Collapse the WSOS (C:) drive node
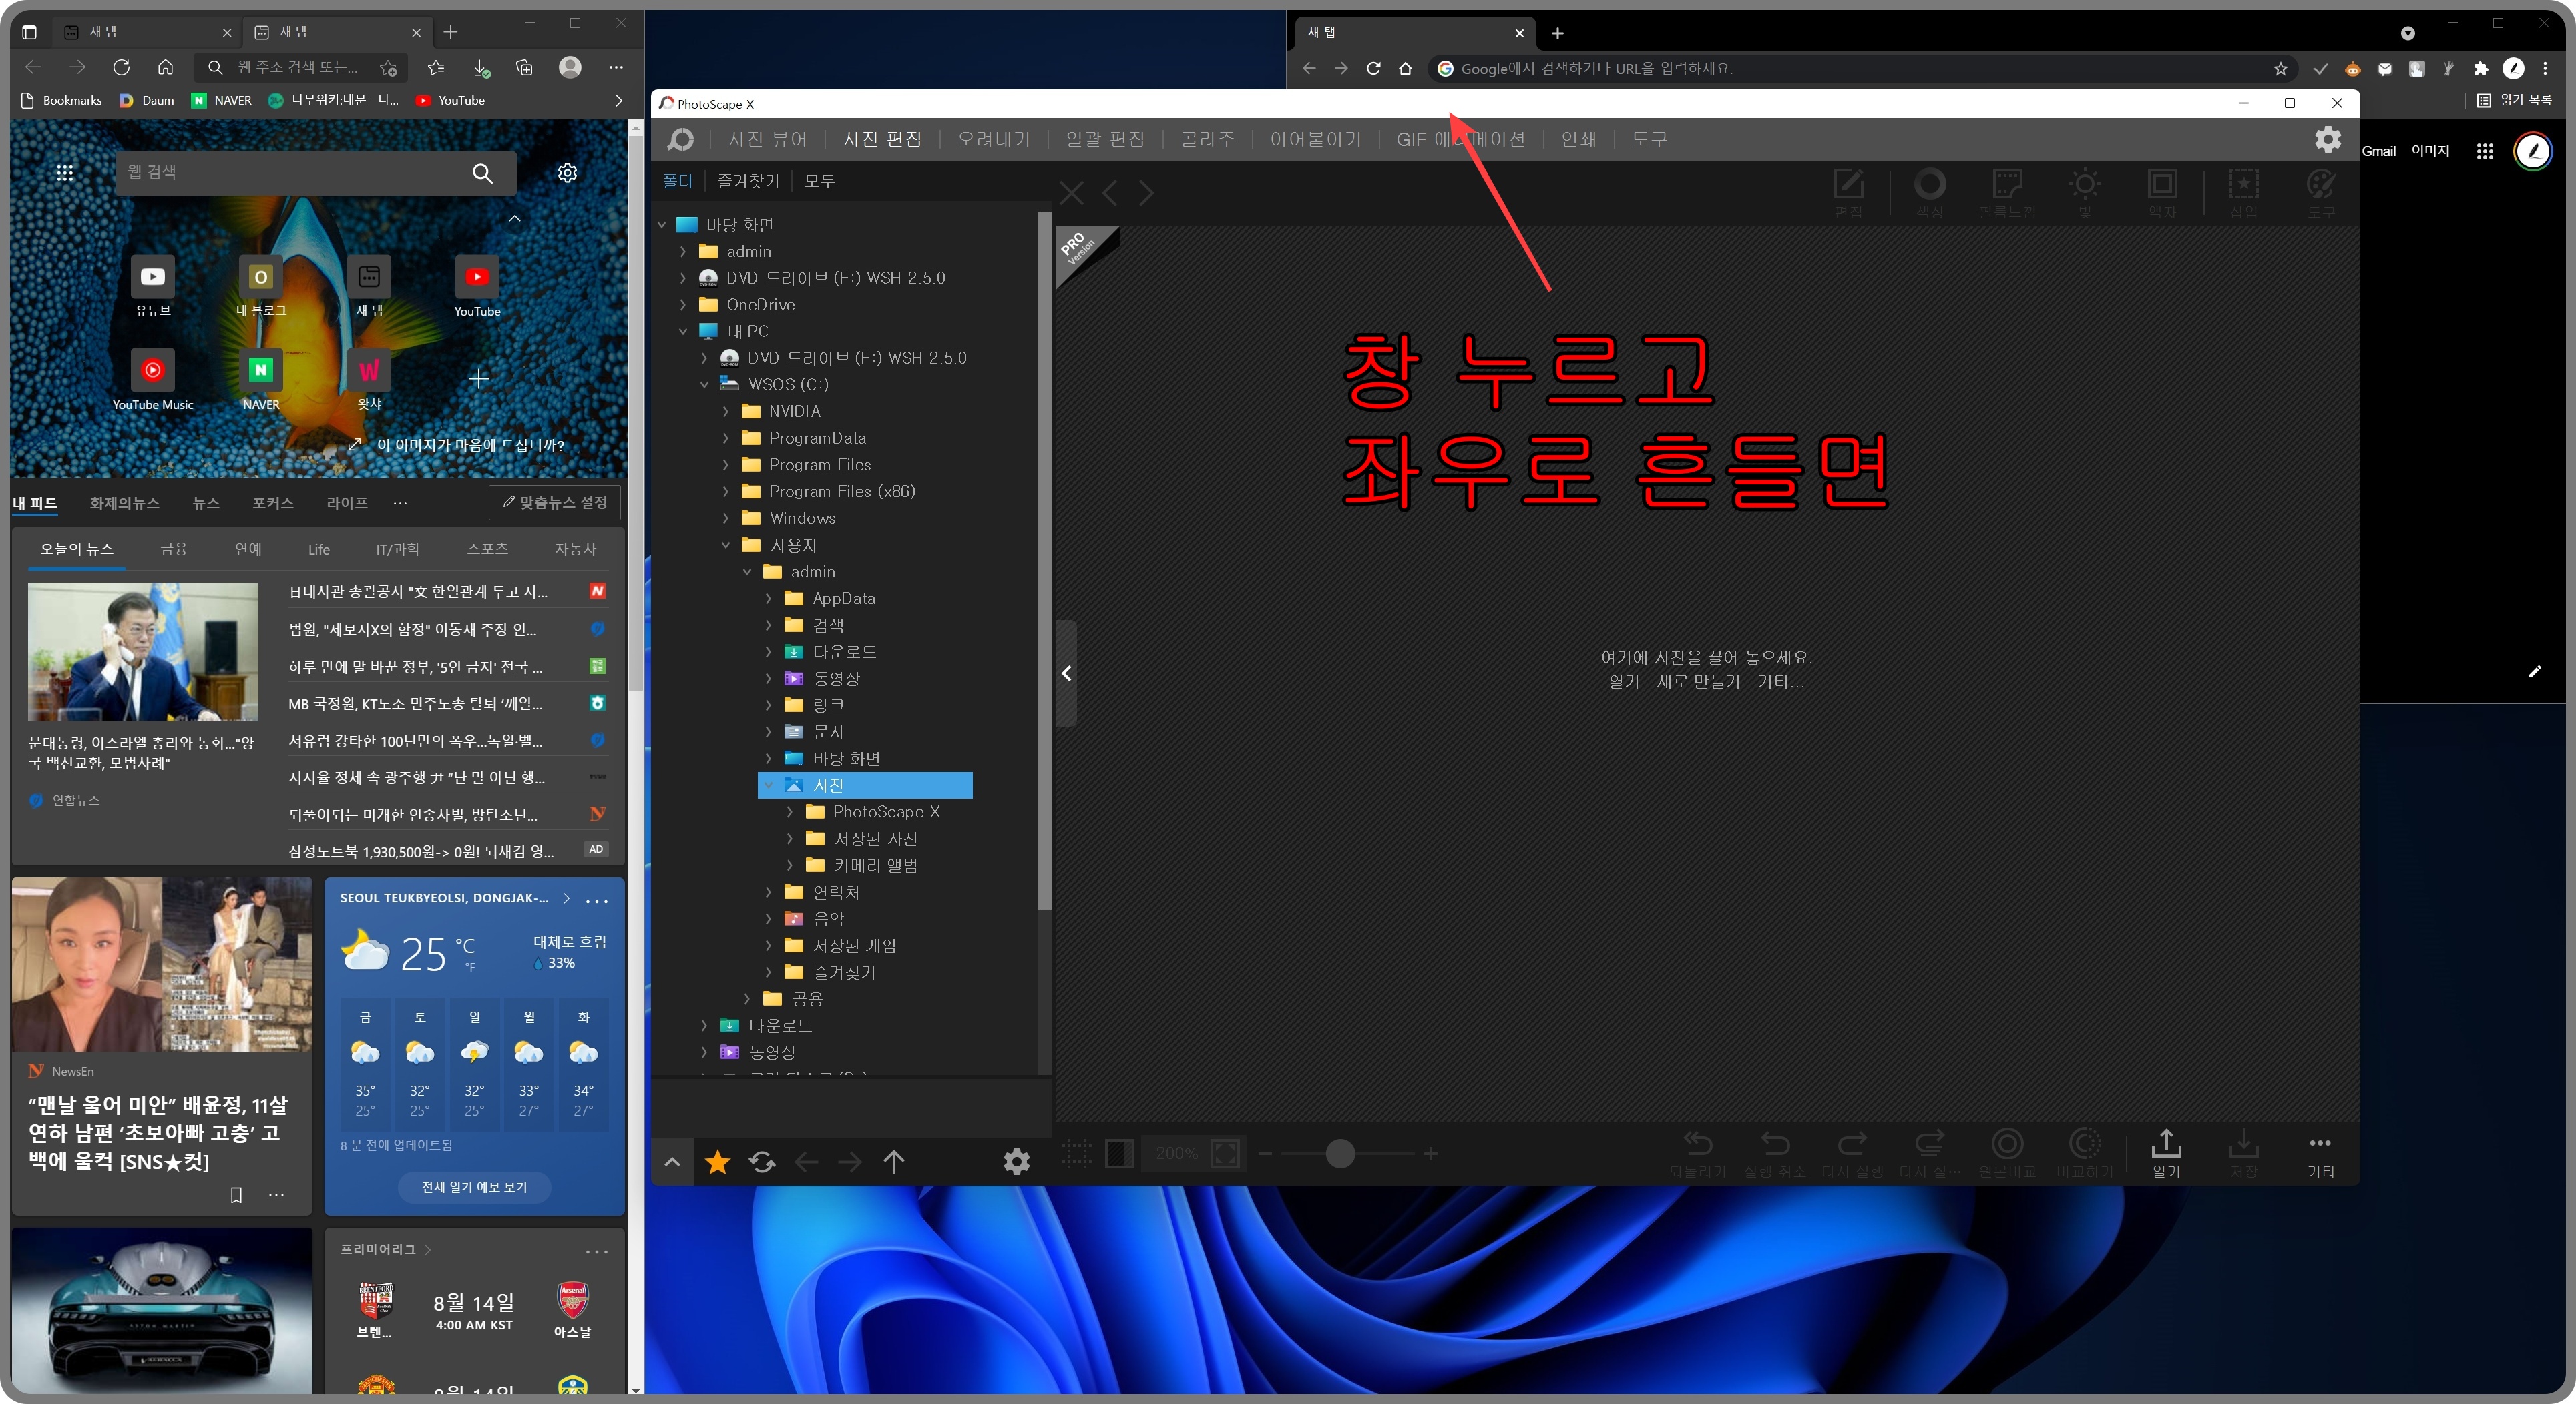The height and width of the screenshot is (1404, 2576). pos(704,385)
